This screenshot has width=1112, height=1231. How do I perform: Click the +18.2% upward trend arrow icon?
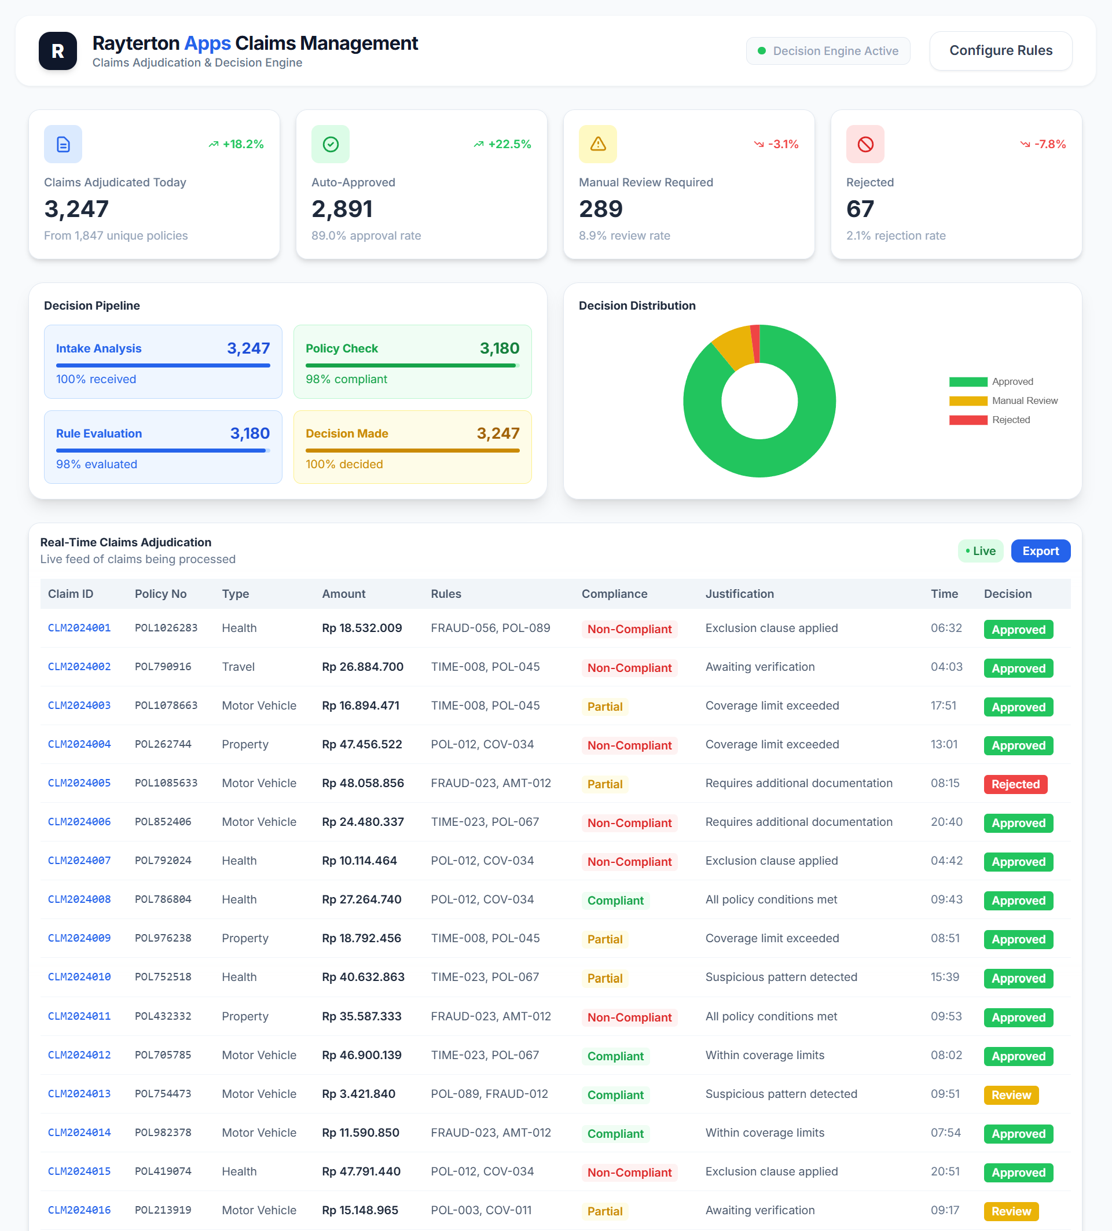213,145
